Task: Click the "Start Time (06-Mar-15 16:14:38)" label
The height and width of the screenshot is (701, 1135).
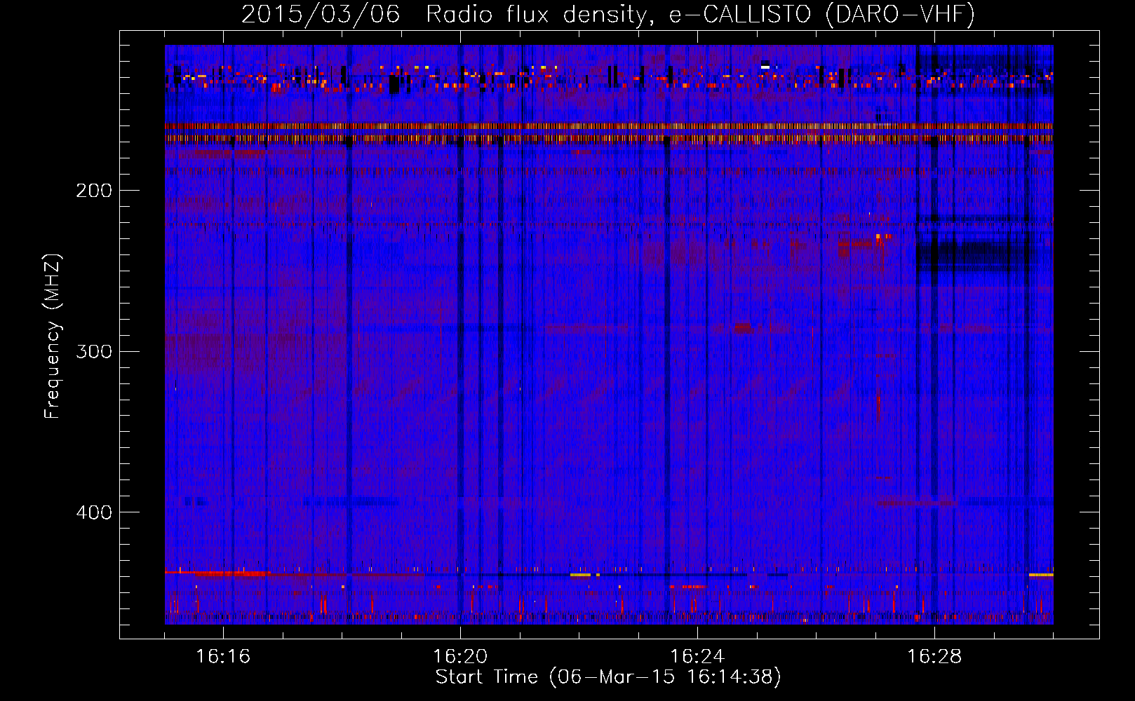Action: tap(608, 677)
